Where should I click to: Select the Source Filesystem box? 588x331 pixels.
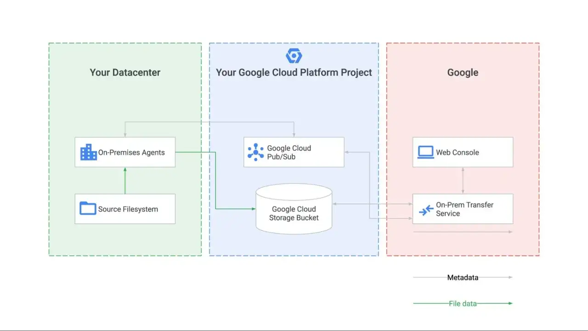(125, 209)
